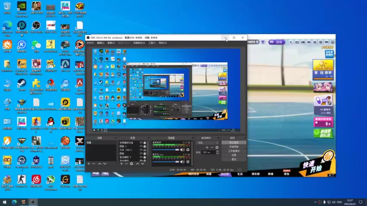Add a scene transition with plus icon
This screenshot has height=206, width=367.
tap(207, 147)
